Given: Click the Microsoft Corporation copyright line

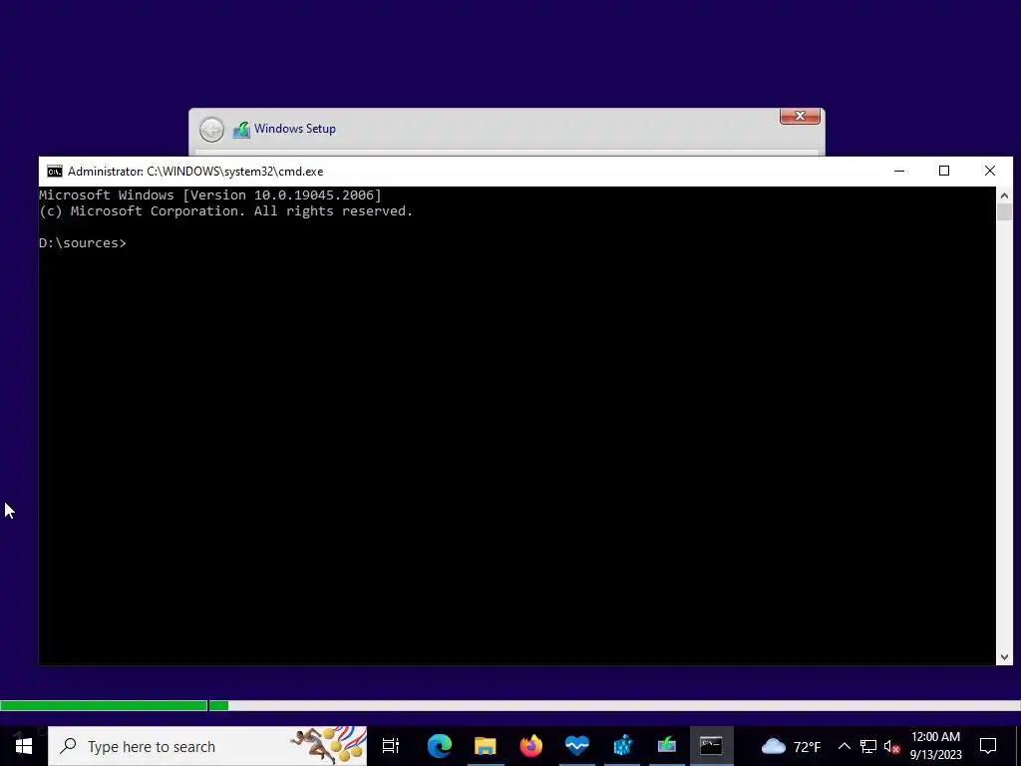Looking at the screenshot, I should [x=226, y=211].
